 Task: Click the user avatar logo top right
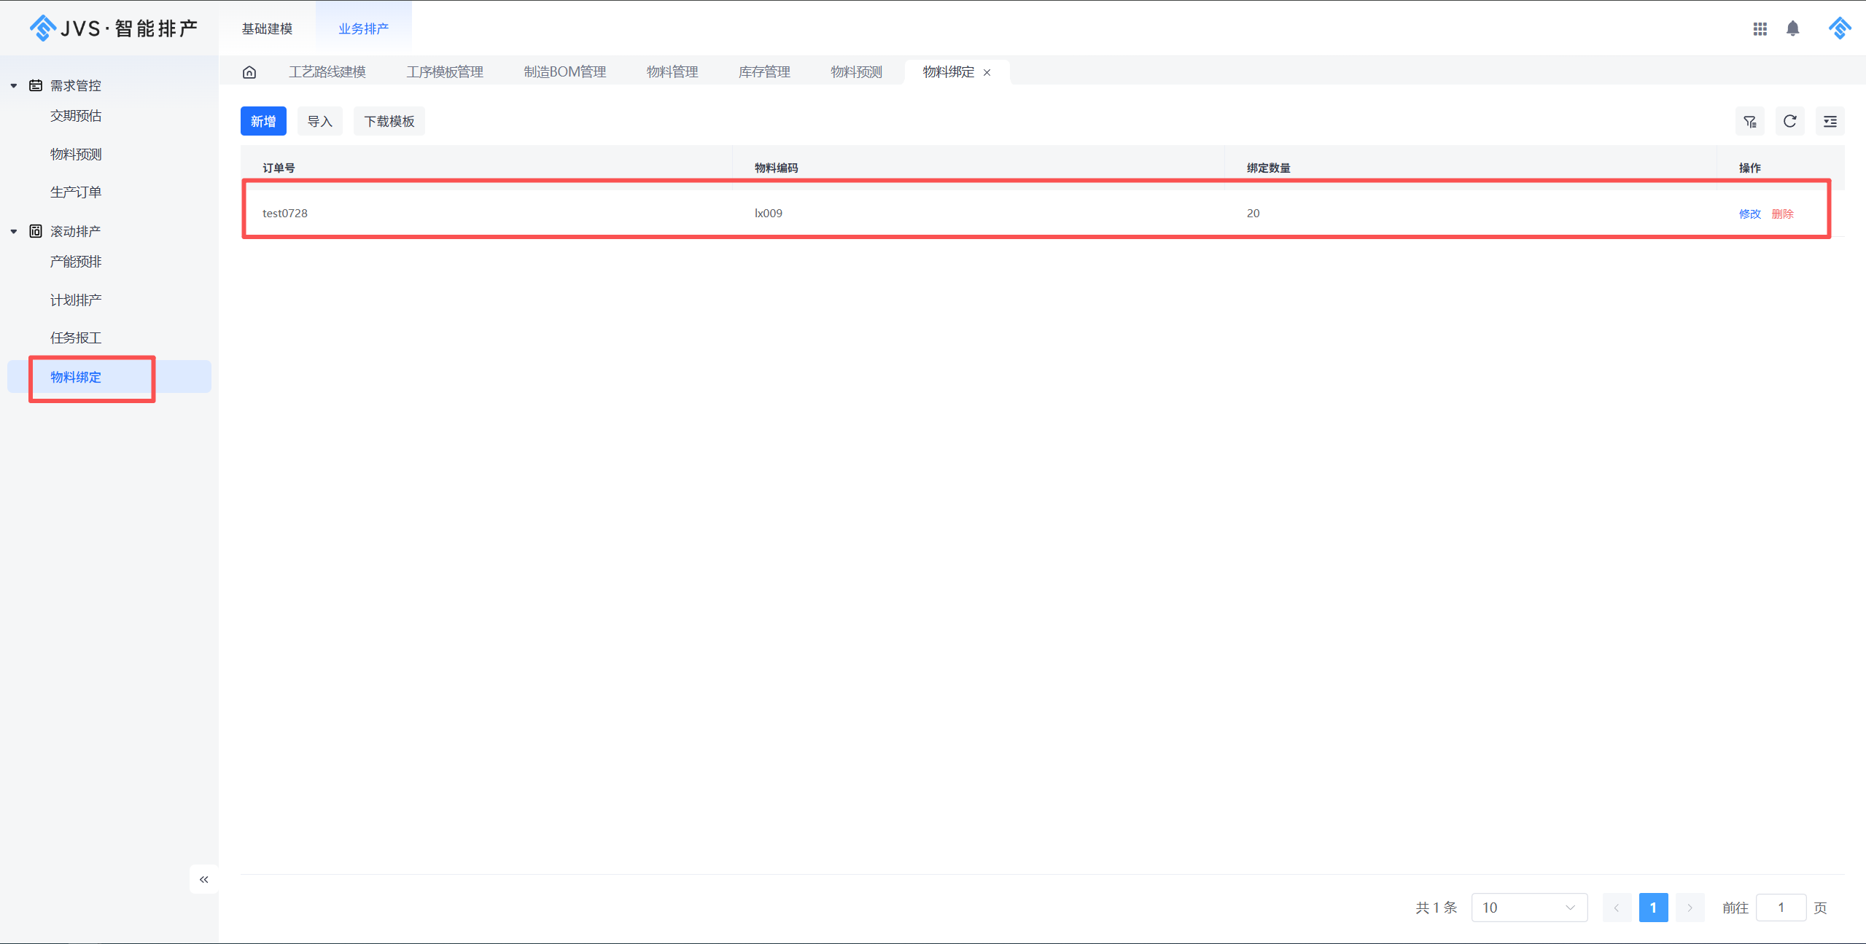click(1839, 28)
